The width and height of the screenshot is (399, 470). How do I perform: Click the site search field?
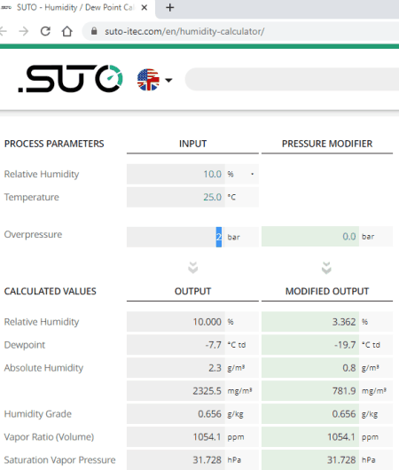293,80
